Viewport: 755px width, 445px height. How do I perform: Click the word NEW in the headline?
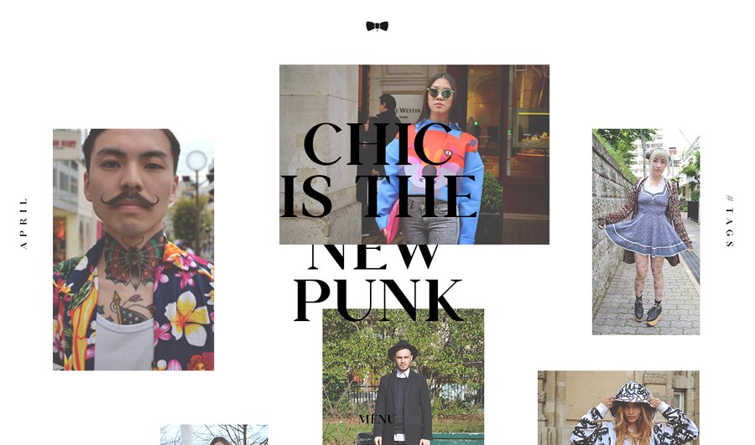pos(373,257)
